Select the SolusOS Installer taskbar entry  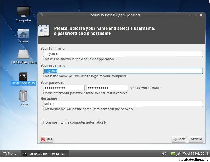tap(45, 154)
